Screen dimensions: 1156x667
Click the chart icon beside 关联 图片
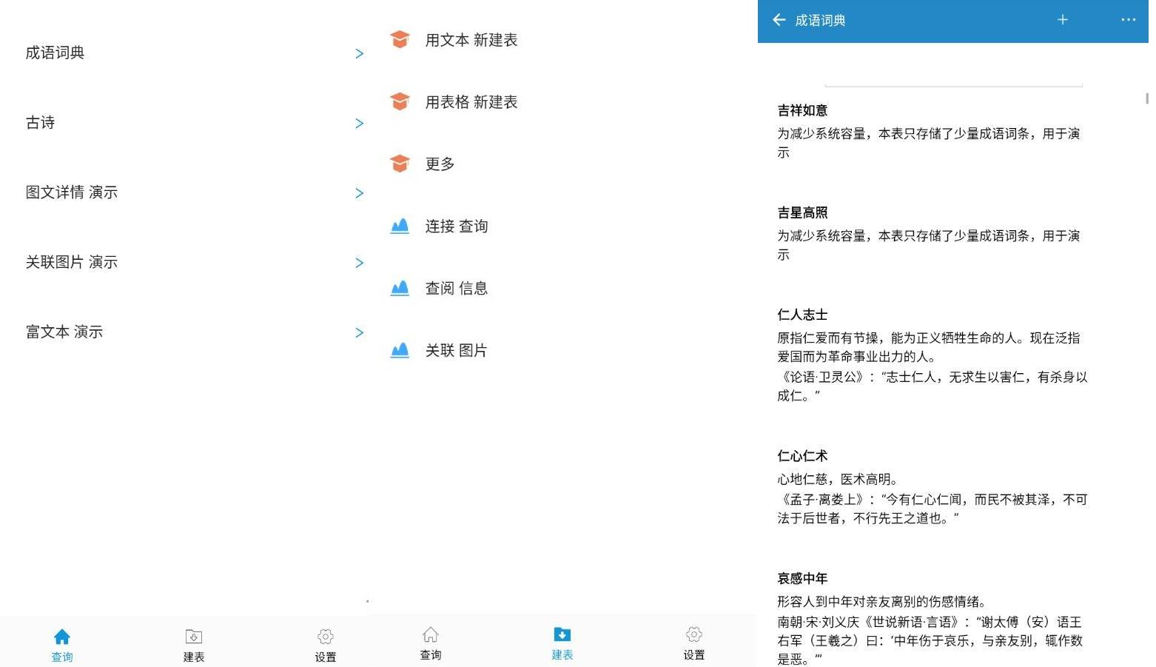click(x=400, y=350)
